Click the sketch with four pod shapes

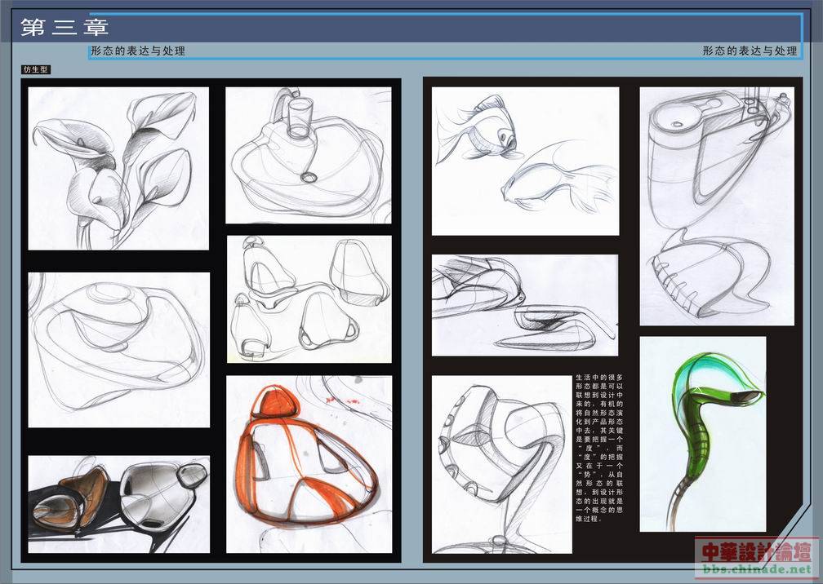coord(309,299)
